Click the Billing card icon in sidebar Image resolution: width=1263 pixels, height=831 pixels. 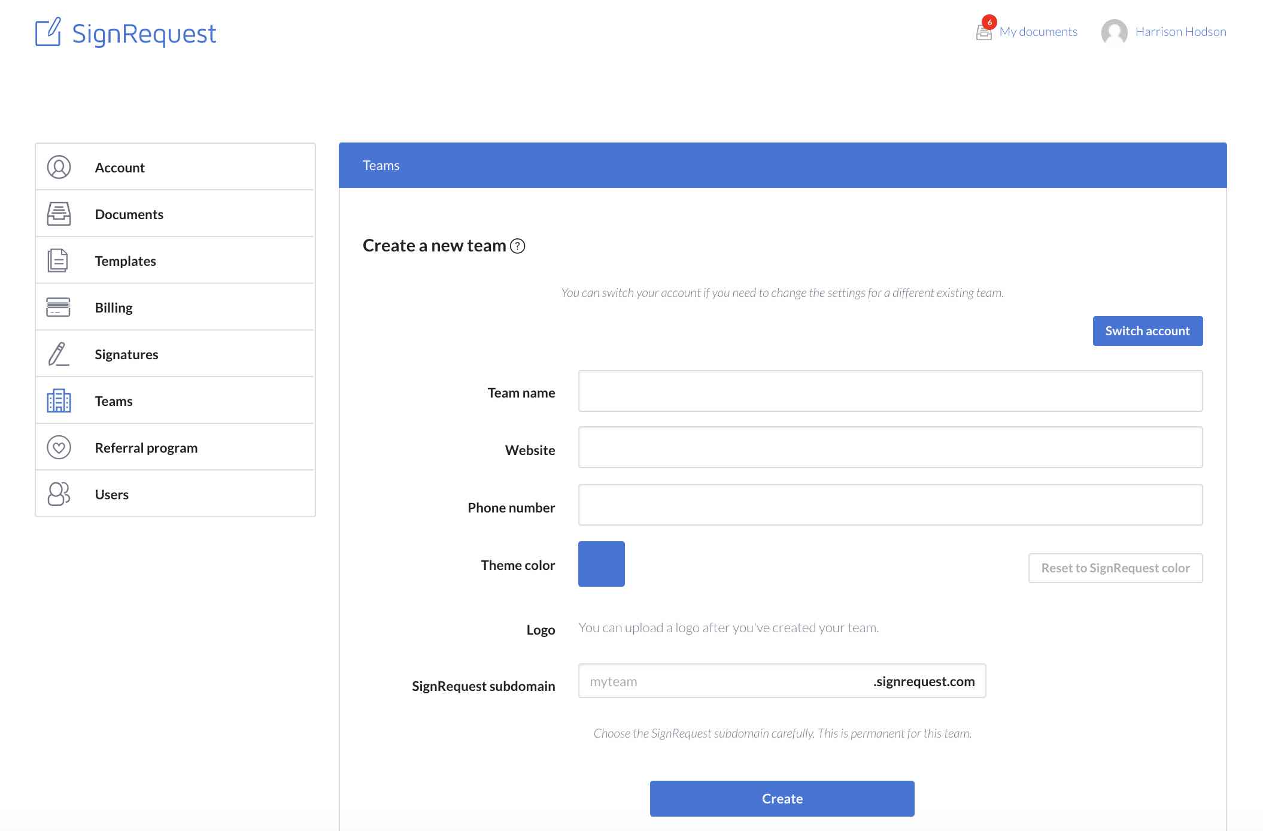coord(59,307)
